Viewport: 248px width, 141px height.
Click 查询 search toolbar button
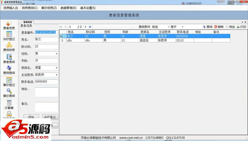(208, 27)
